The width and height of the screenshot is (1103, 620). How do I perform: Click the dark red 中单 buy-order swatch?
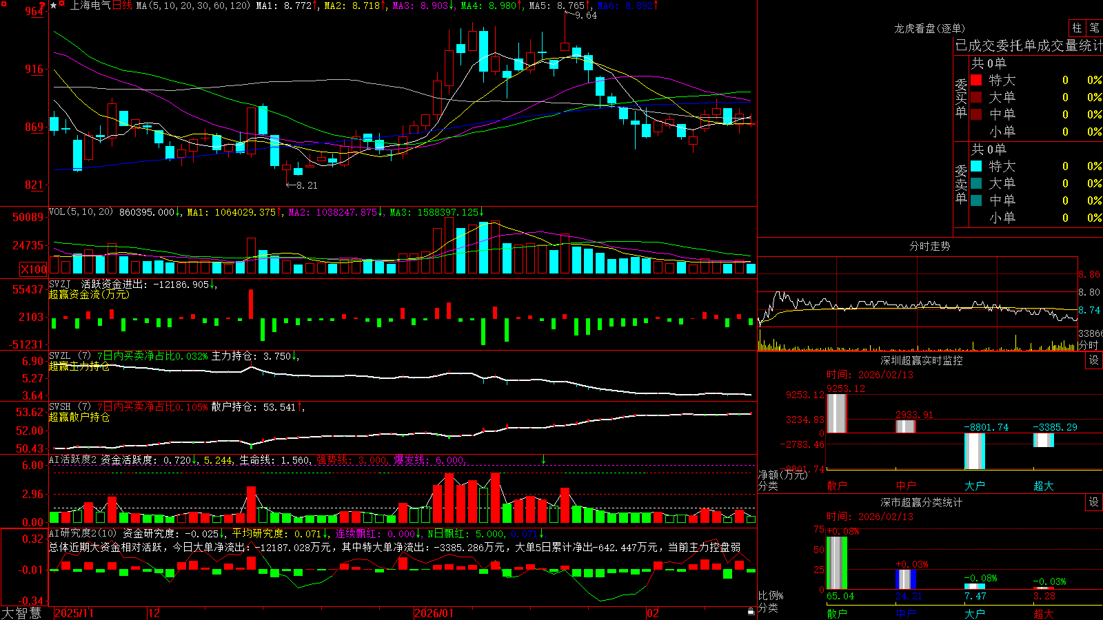(x=976, y=114)
